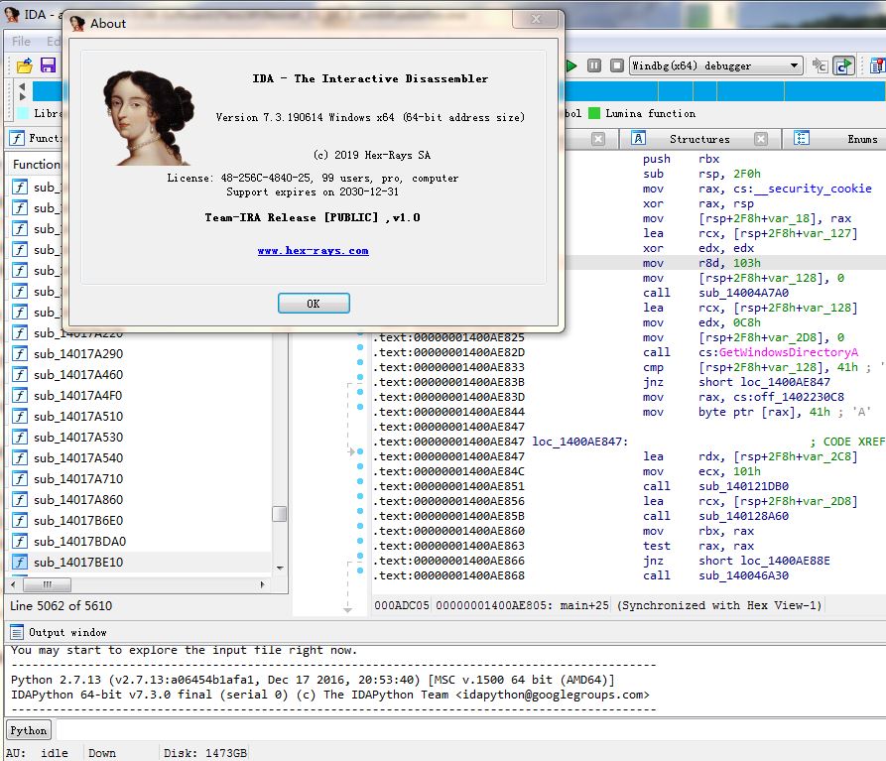
Task: Click the blue navigation band overview
Action: tap(725, 91)
